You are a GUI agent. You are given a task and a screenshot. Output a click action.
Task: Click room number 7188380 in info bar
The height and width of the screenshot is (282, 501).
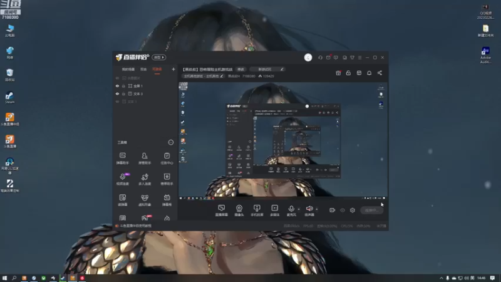pyautogui.click(x=249, y=76)
